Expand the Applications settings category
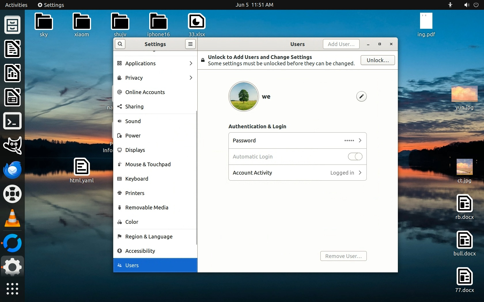 point(155,63)
